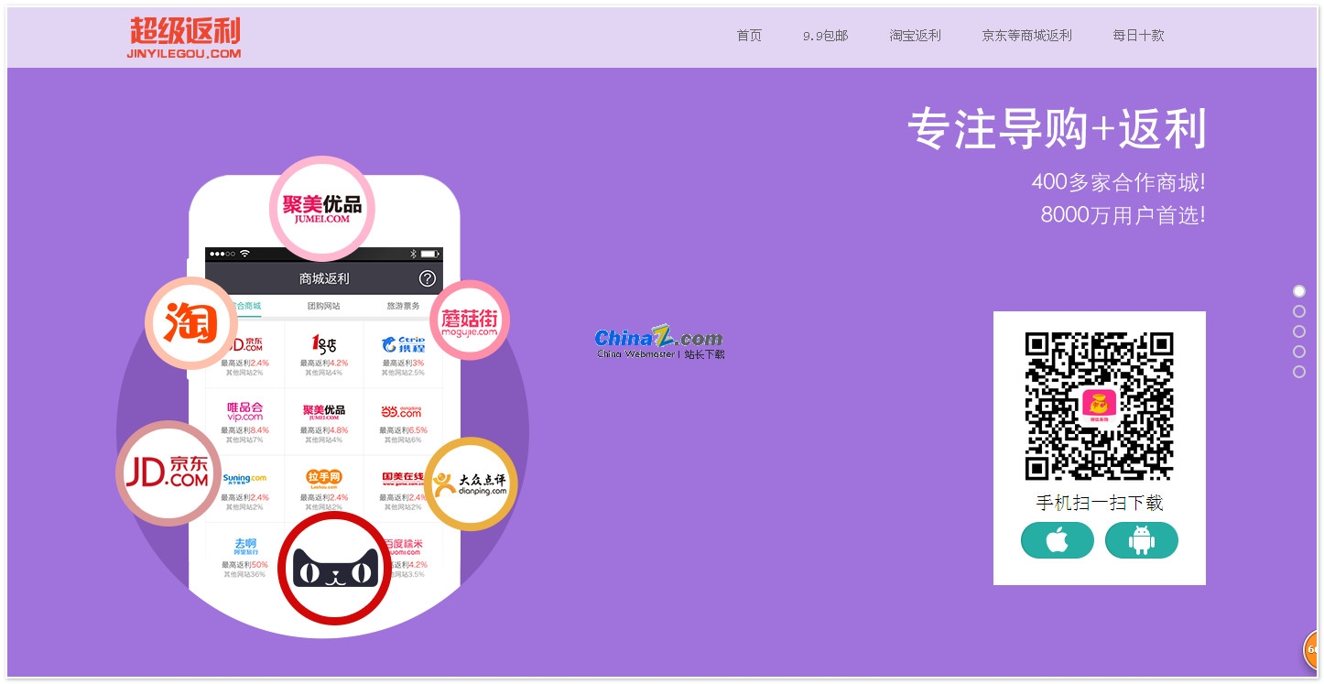Select the fifth carousel dot

[1299, 372]
